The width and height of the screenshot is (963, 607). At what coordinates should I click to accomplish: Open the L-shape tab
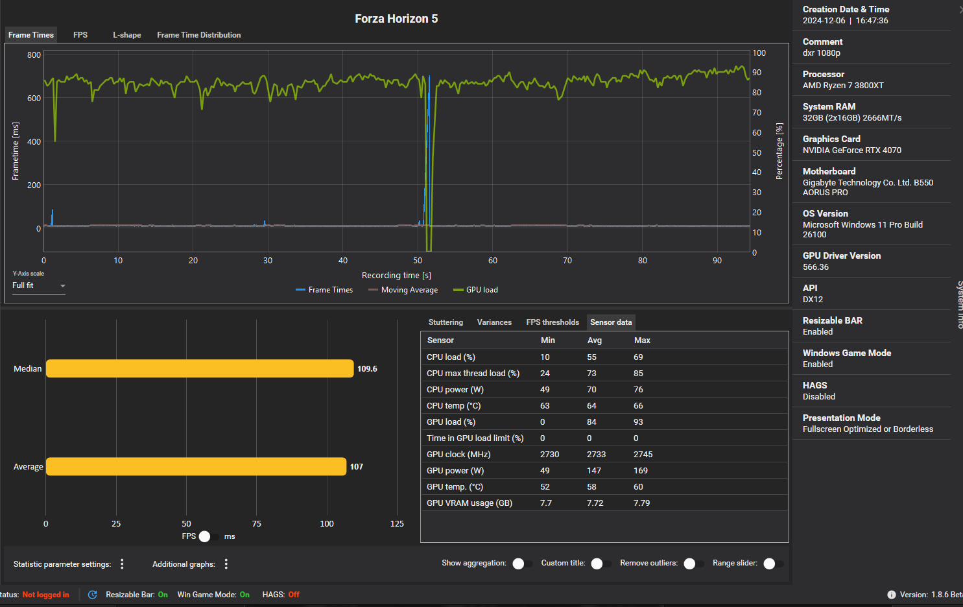click(x=127, y=35)
